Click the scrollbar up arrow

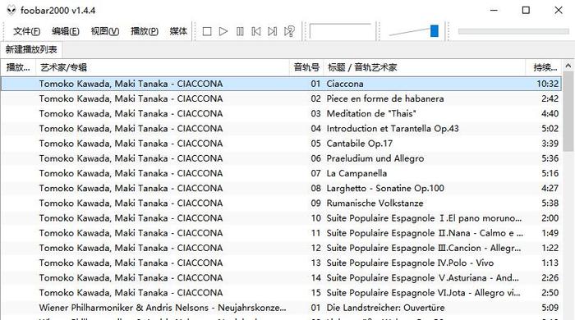pyautogui.click(x=568, y=66)
